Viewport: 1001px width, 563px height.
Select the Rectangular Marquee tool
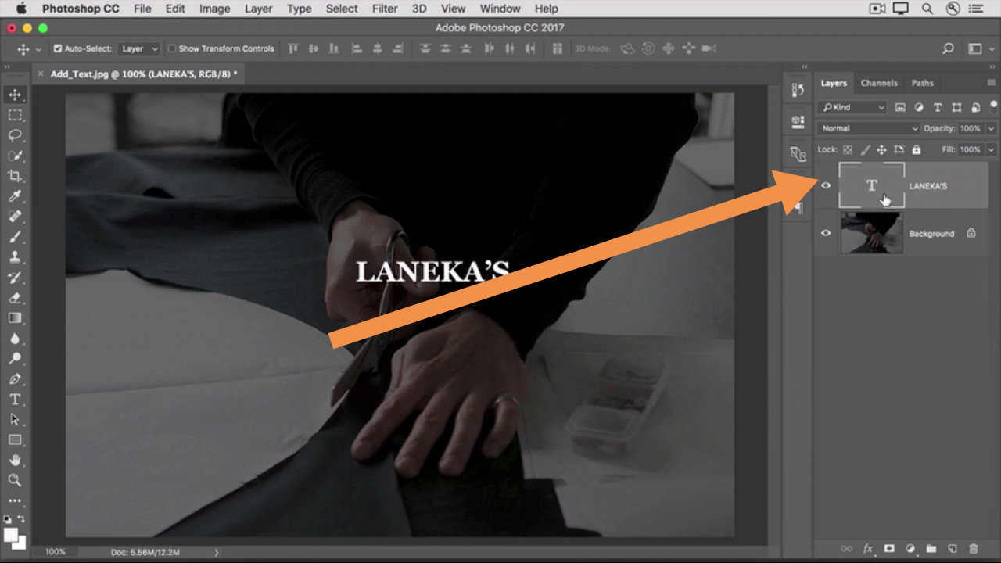(x=15, y=115)
